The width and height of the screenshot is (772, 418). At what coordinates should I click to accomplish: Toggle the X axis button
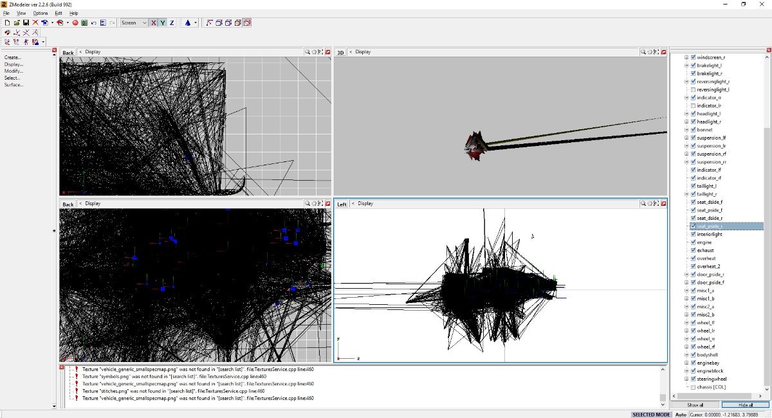pos(153,23)
